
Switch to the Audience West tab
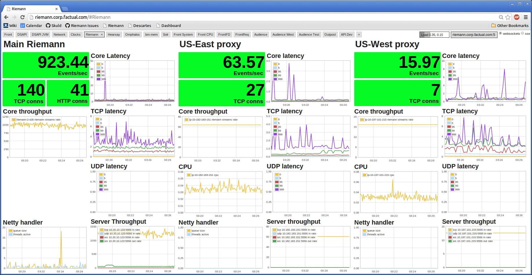[x=283, y=34]
